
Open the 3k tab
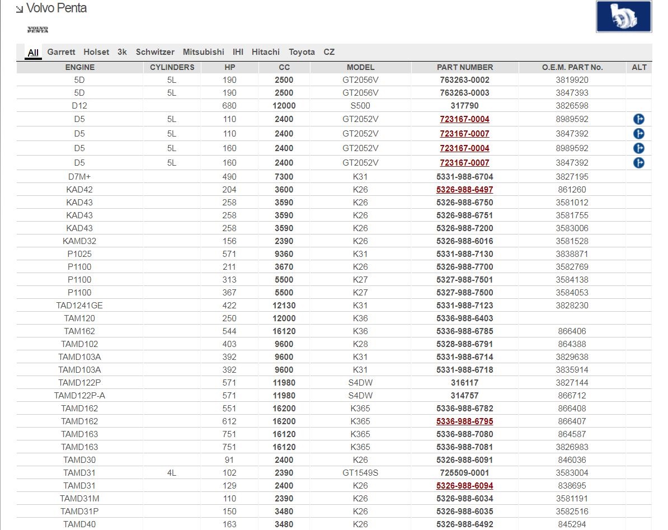click(123, 52)
